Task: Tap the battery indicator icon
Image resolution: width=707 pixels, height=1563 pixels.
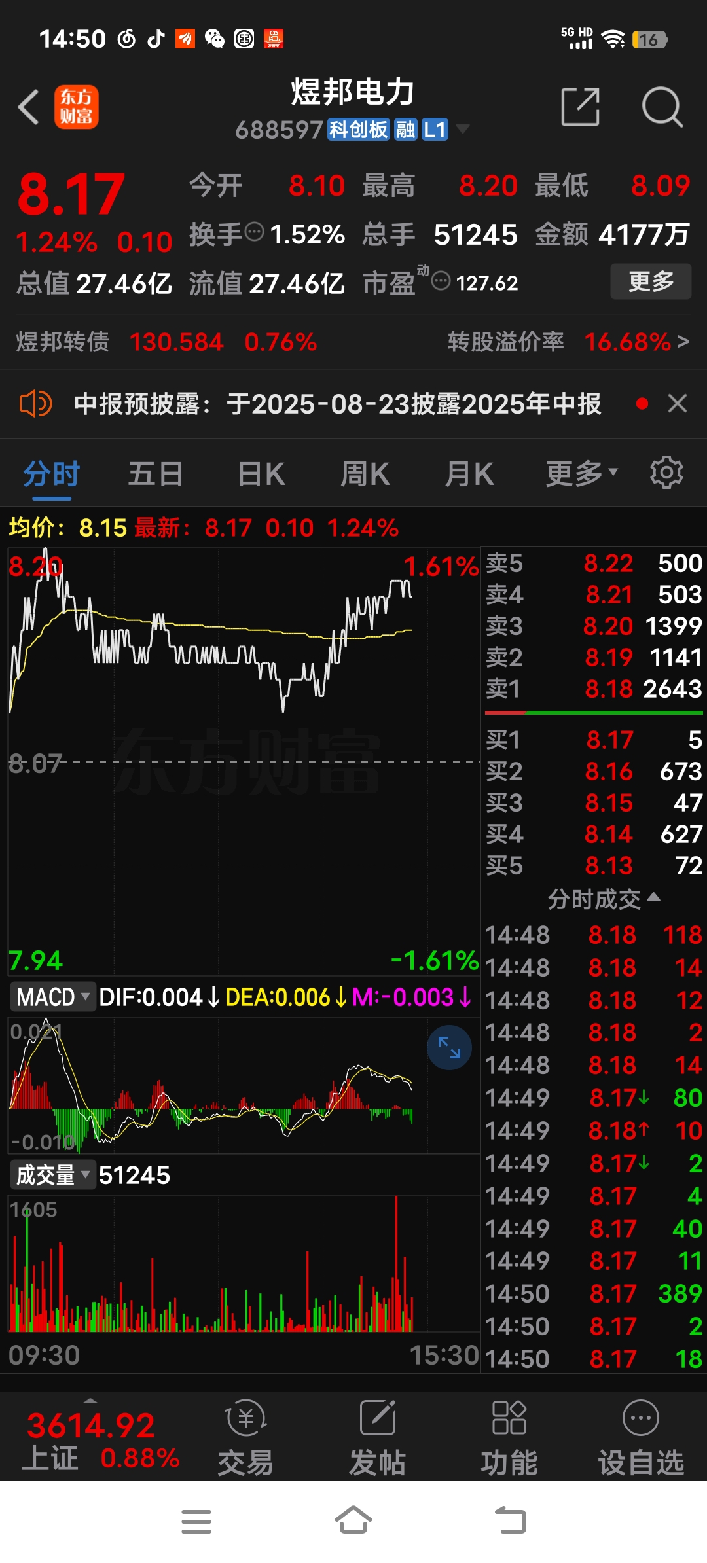Action: click(649, 39)
